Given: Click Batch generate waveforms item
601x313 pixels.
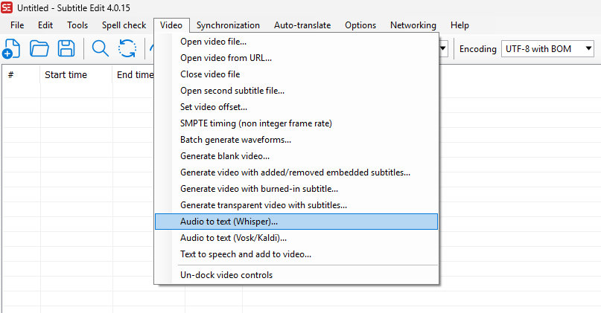Looking at the screenshot, I should (235, 140).
